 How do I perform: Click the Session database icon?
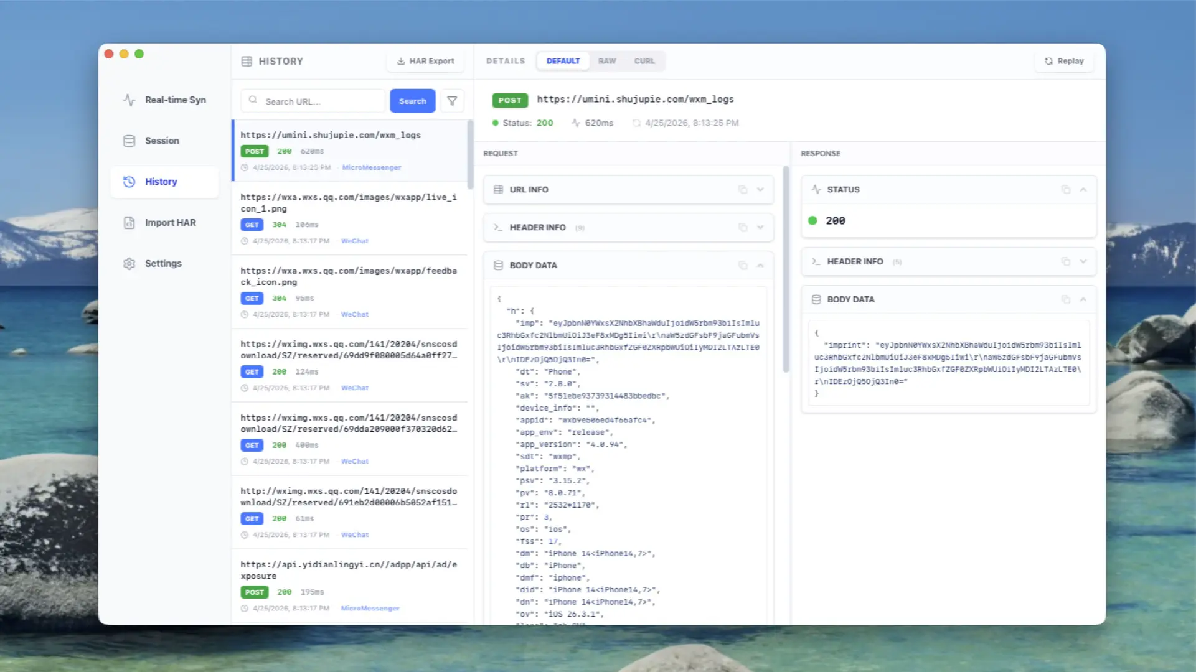[129, 141]
